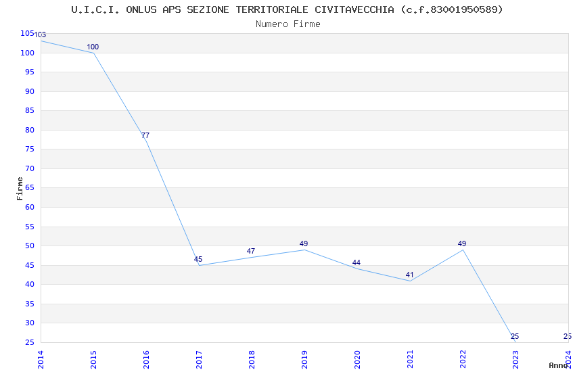Click the y-axis tick value '60'
The width and height of the screenshot is (575, 372).
[30, 208]
